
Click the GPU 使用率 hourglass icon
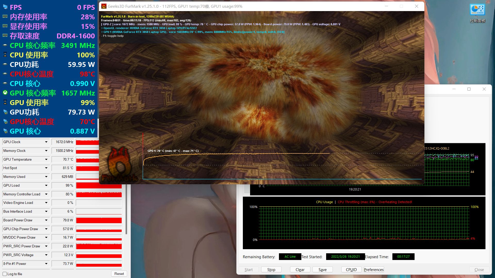[5, 102]
